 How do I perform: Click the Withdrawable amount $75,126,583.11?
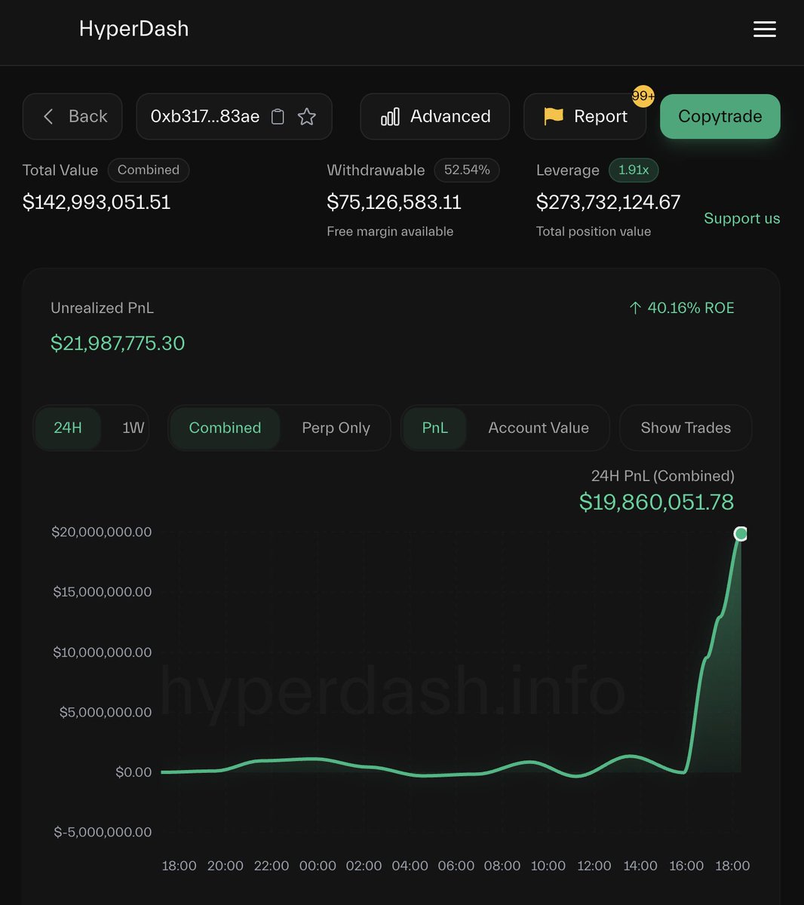(394, 202)
